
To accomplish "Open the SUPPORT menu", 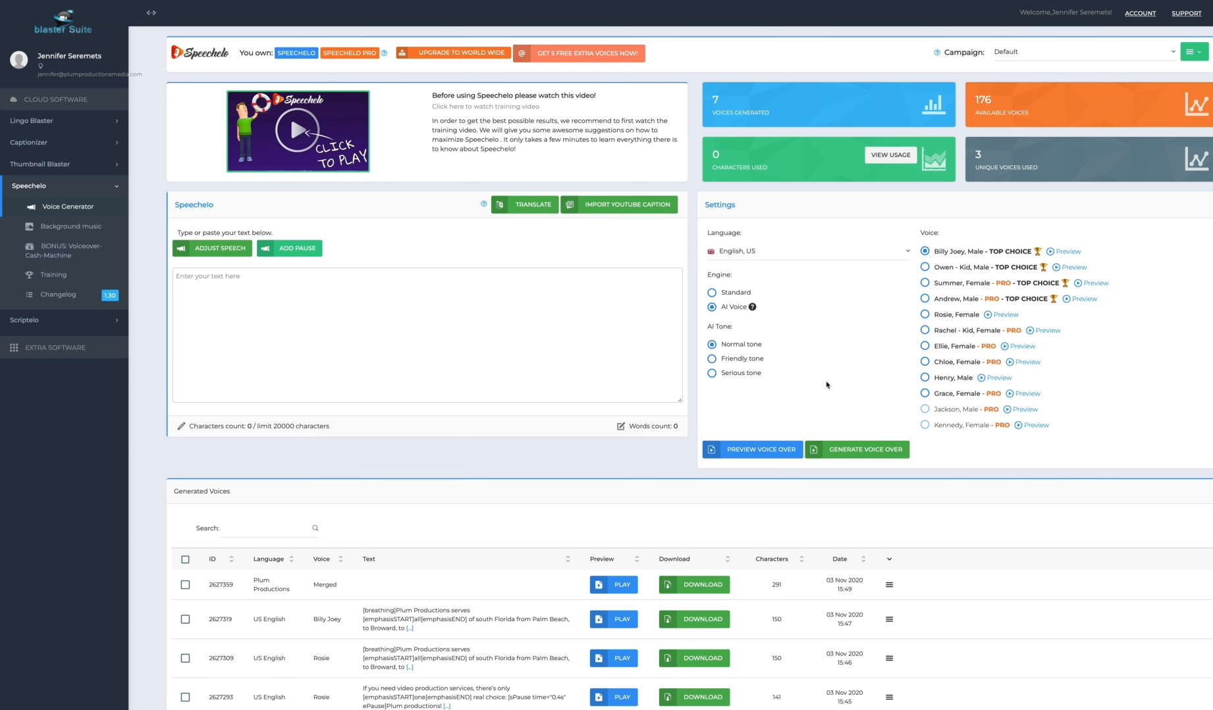I will [1186, 13].
